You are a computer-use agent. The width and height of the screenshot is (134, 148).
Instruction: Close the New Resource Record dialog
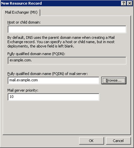(x=130, y=3)
